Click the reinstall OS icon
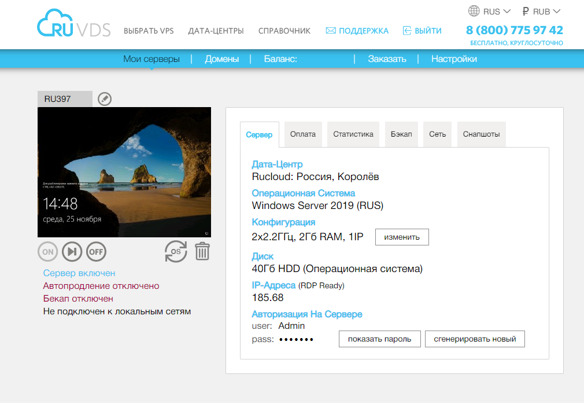 (x=176, y=251)
